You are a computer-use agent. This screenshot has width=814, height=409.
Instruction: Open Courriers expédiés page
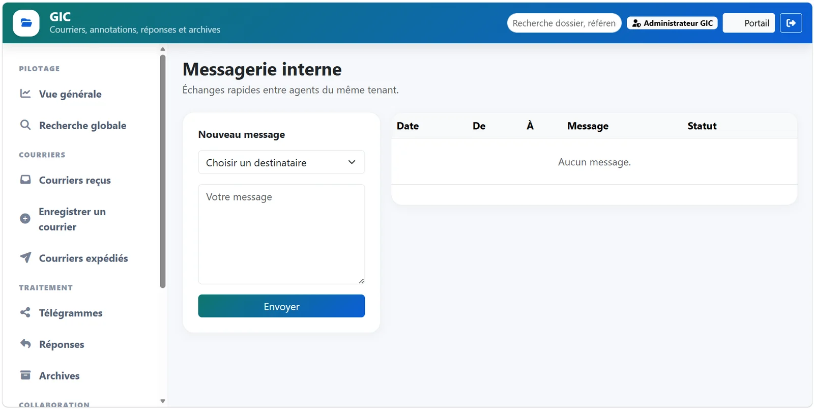pos(83,258)
